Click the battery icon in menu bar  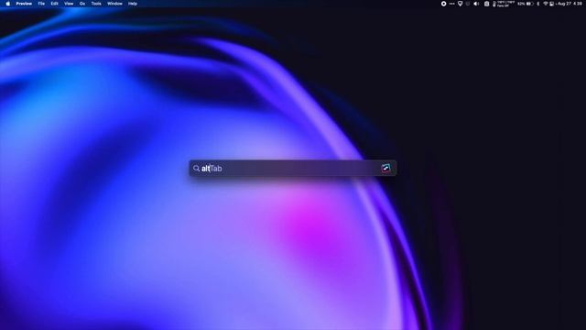point(529,4)
